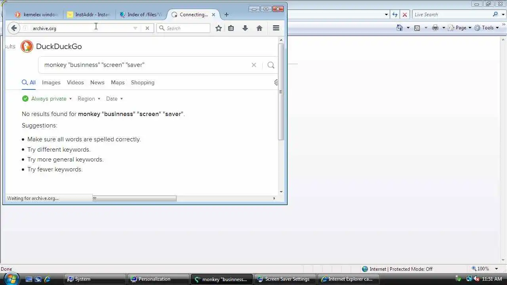The height and width of the screenshot is (285, 507).
Task: Open Screen Saver Settings taskbar button
Action: pos(284,279)
